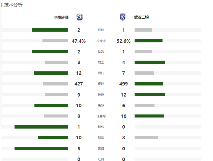This screenshot has width=213, height=161.
Task: Click 武汉三镇's green 52.6% possession bar
Action: click(148, 41)
